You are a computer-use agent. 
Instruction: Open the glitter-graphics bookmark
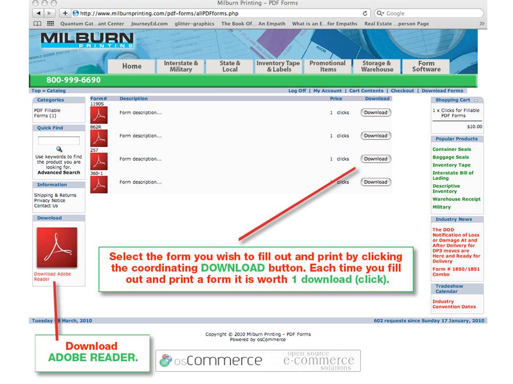coord(195,23)
